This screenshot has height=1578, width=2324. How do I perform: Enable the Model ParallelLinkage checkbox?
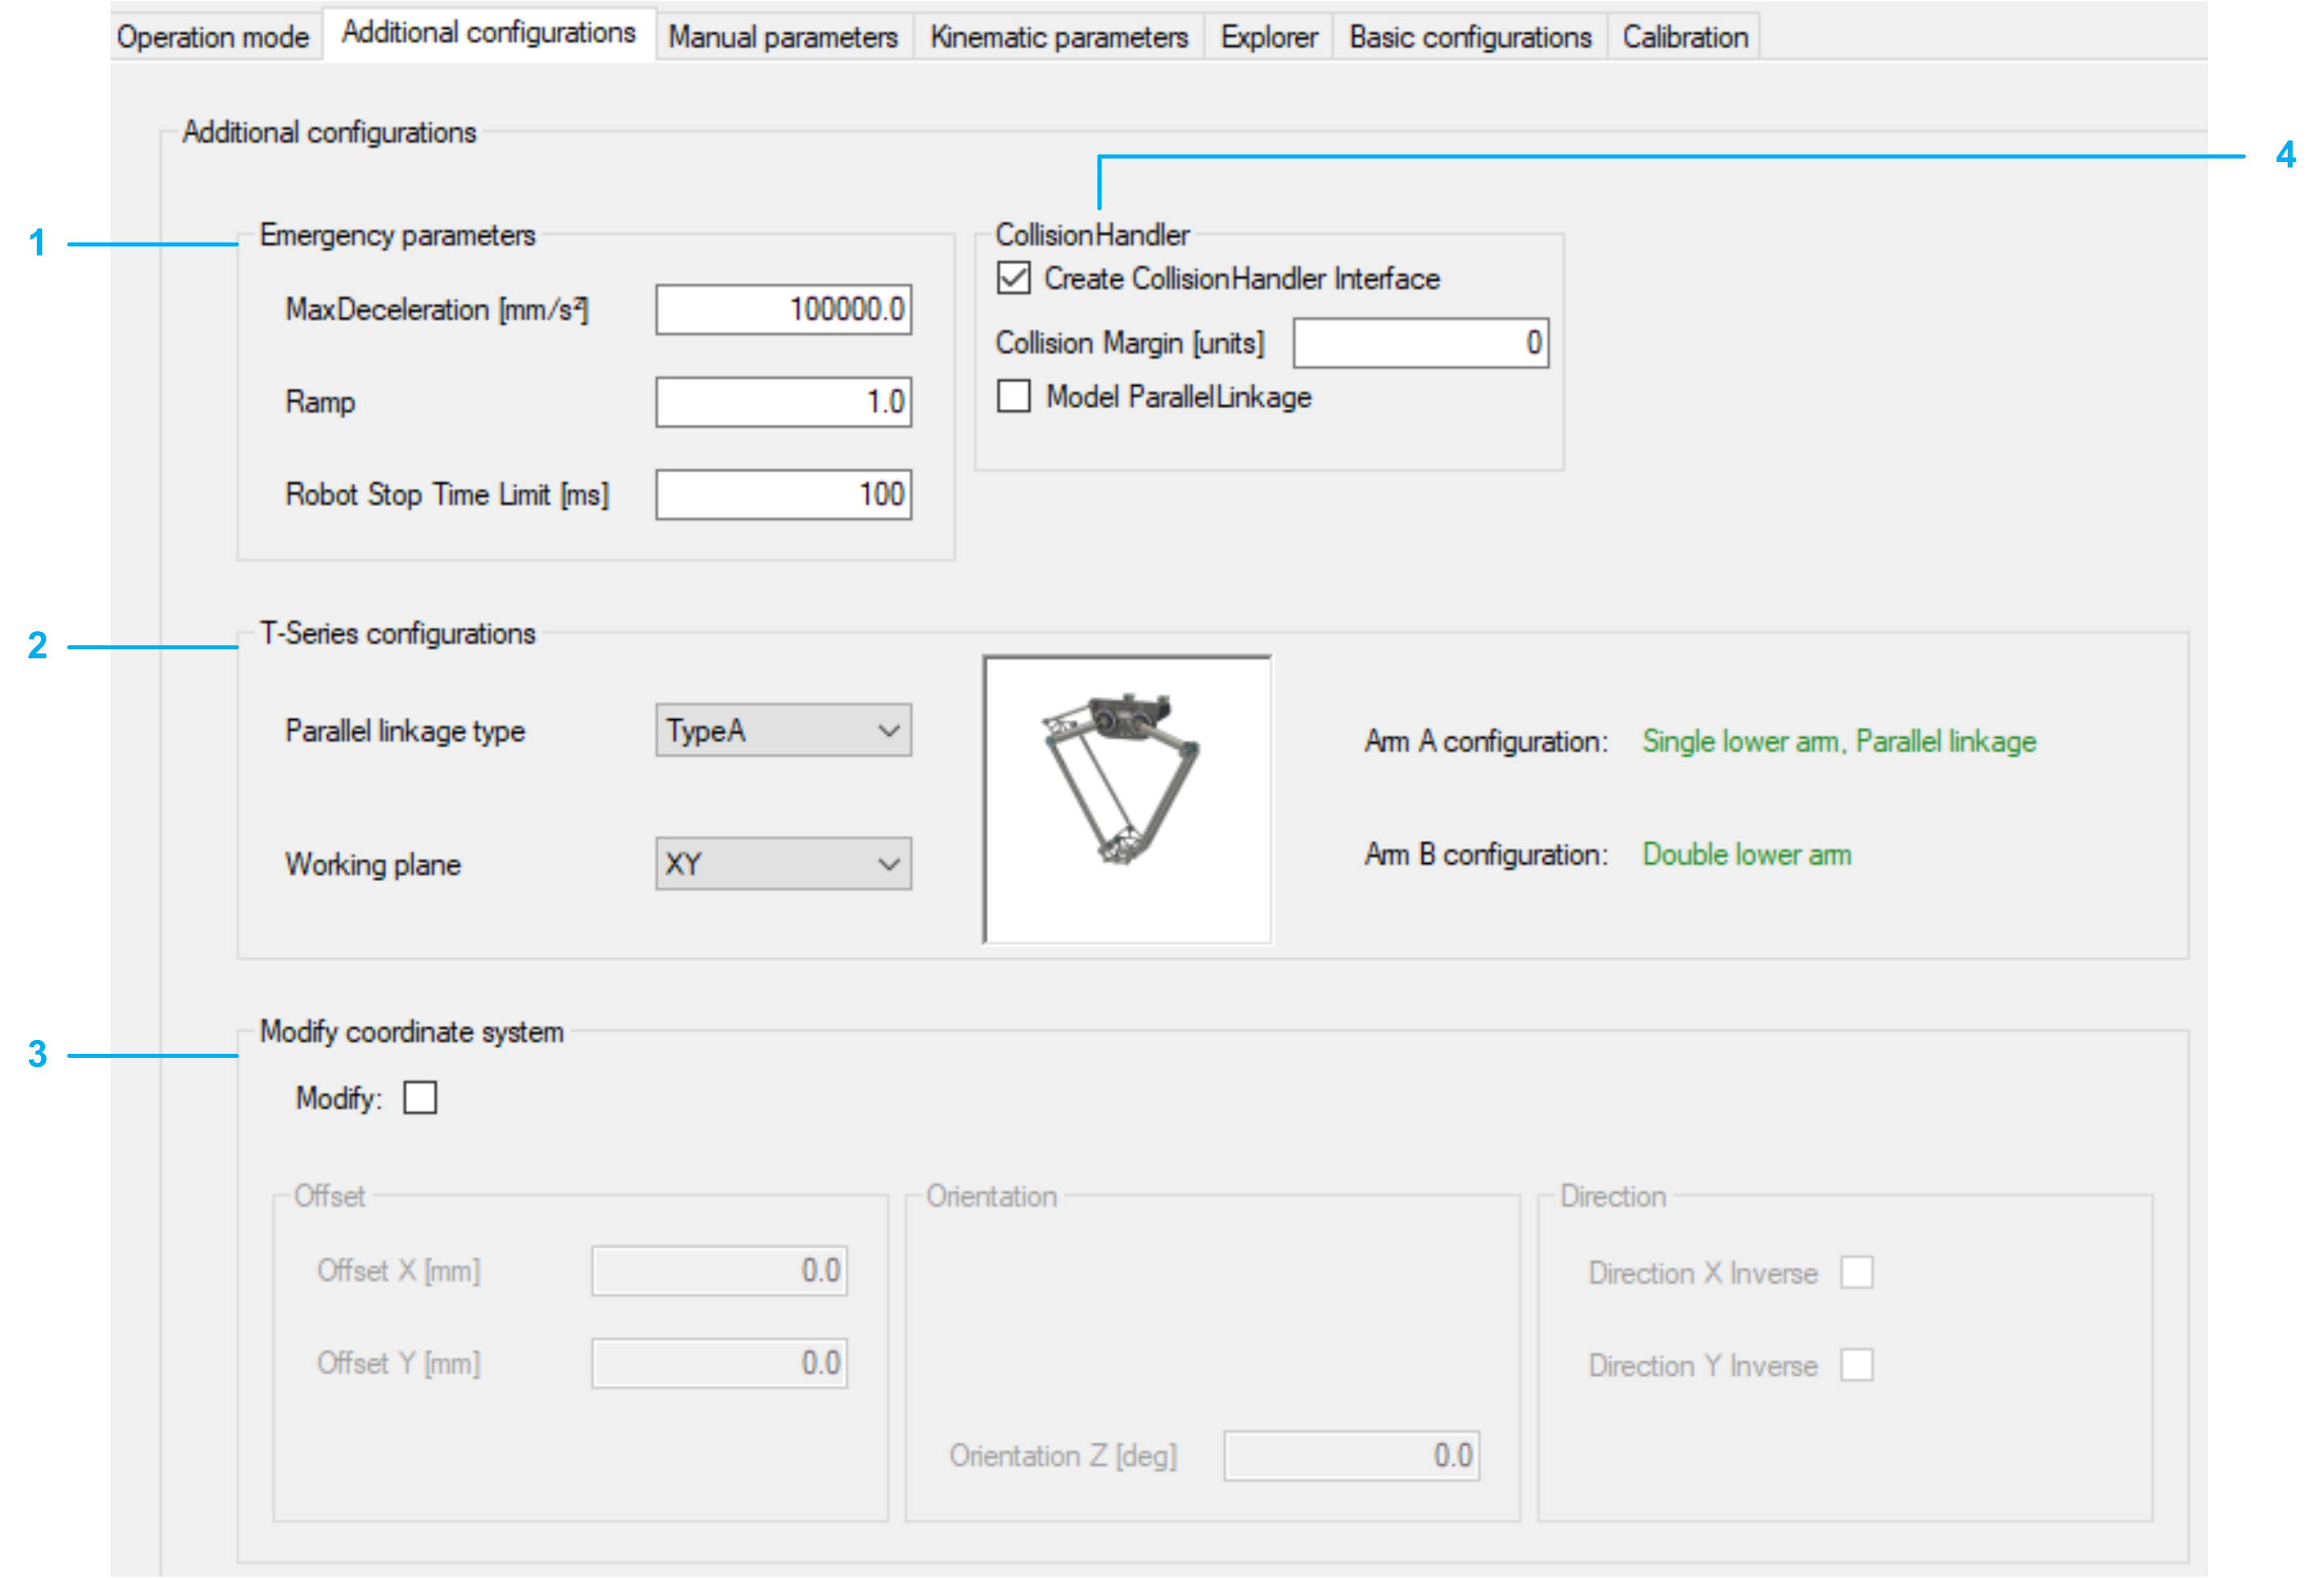coord(1013,397)
